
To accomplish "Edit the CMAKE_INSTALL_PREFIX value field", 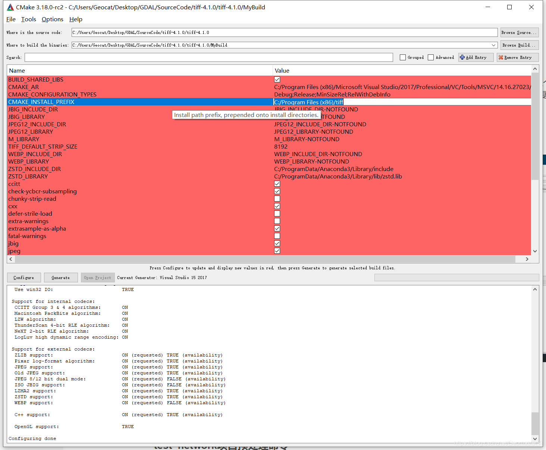I will click(x=402, y=102).
